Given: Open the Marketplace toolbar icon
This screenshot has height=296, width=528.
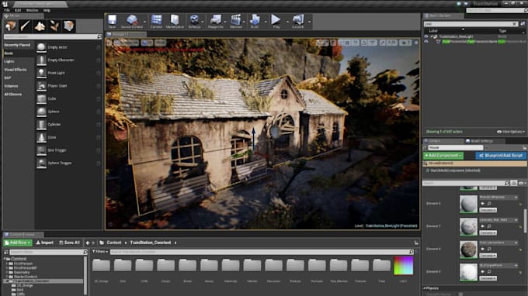Looking at the screenshot, I should [x=175, y=21].
